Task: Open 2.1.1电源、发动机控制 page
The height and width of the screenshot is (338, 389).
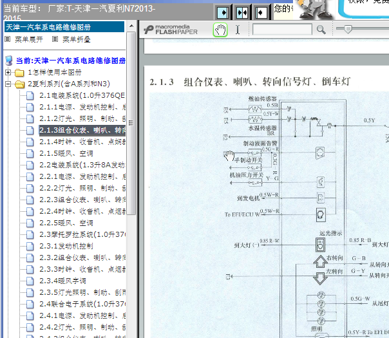Action: point(82,107)
